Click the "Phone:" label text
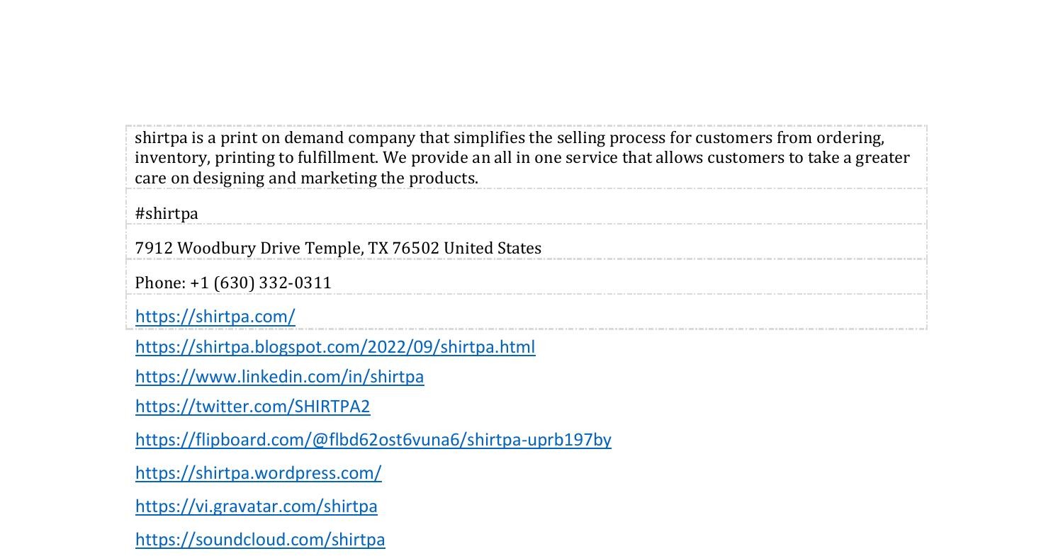Viewport: 1063px width, 556px height. pyautogui.click(x=160, y=283)
